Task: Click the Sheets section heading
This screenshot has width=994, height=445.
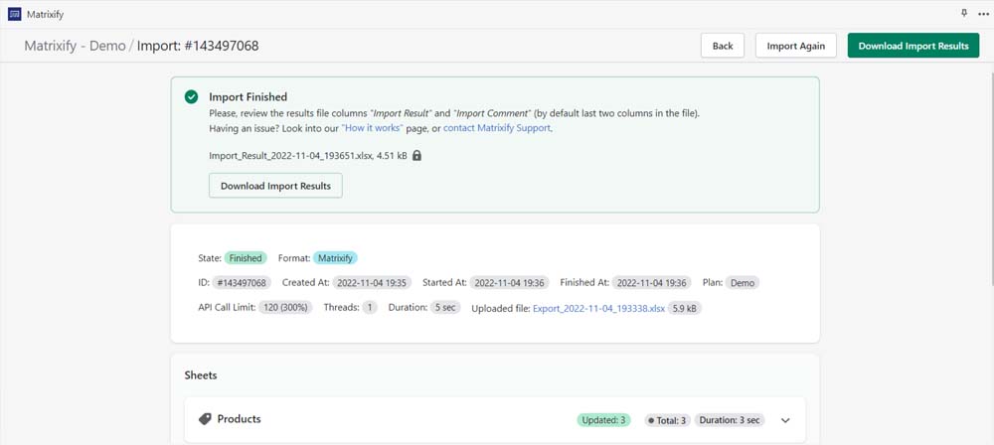Action: click(201, 375)
